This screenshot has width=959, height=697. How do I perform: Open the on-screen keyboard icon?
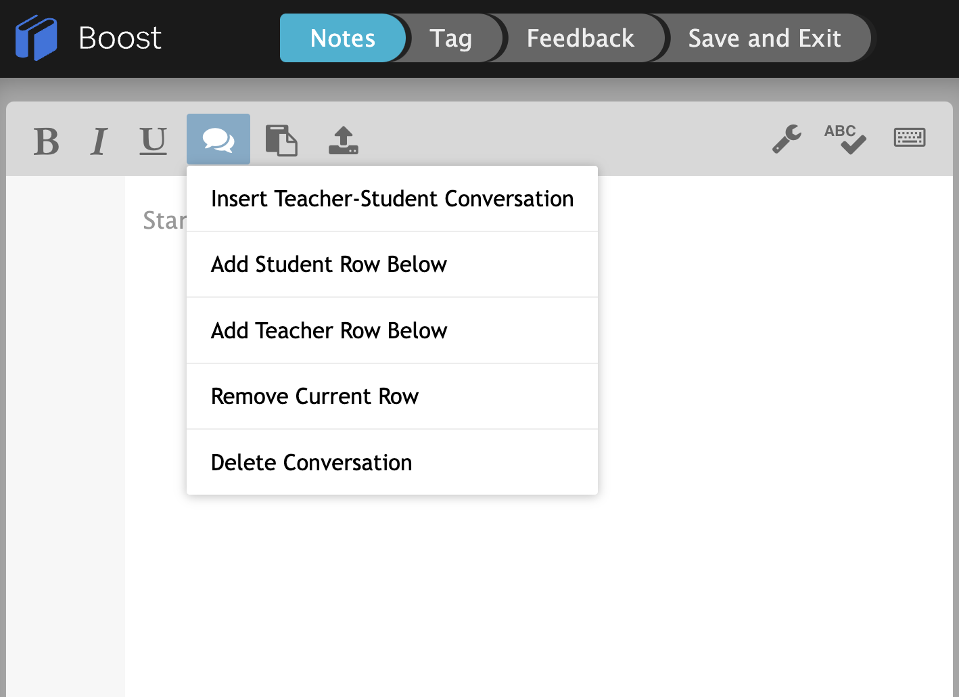click(x=910, y=137)
